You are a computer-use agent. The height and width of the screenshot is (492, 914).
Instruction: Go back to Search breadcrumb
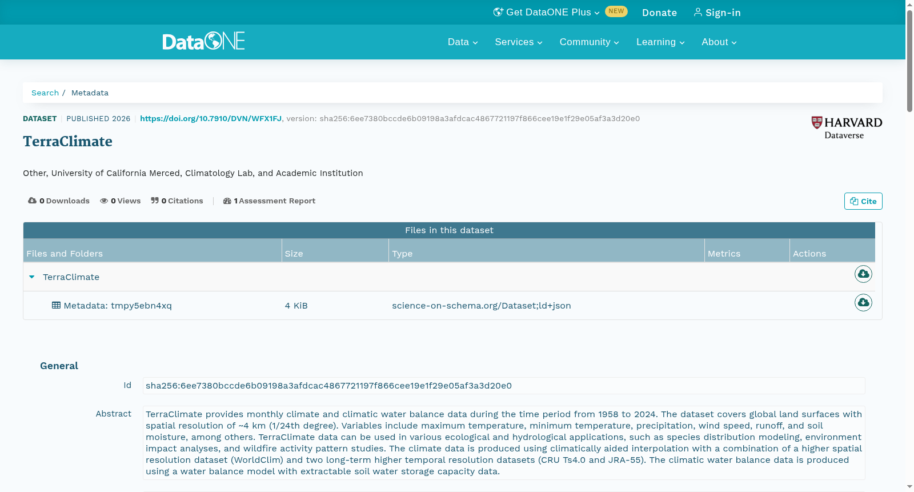45,93
